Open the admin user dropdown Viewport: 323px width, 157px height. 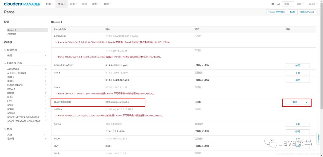313,4
